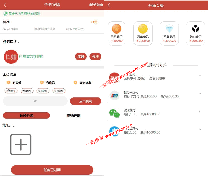Screen dimensions: 208x176
Task: Click the 有头像 shield icon
Action: (x=9, y=83)
